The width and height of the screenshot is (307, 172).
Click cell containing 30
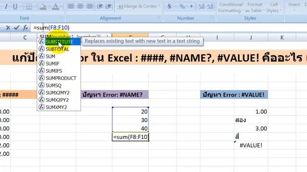point(130,120)
